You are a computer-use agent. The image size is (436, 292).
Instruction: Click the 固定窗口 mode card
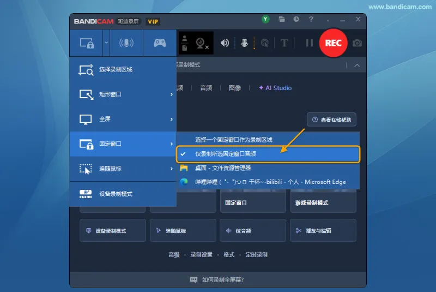point(253,201)
